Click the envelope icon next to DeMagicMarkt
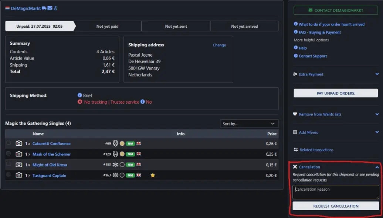 pyautogui.click(x=50, y=8)
